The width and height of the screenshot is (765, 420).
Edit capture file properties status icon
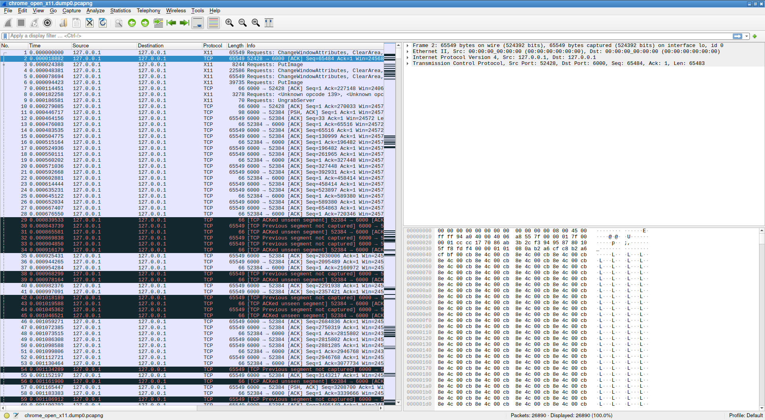coord(16,415)
